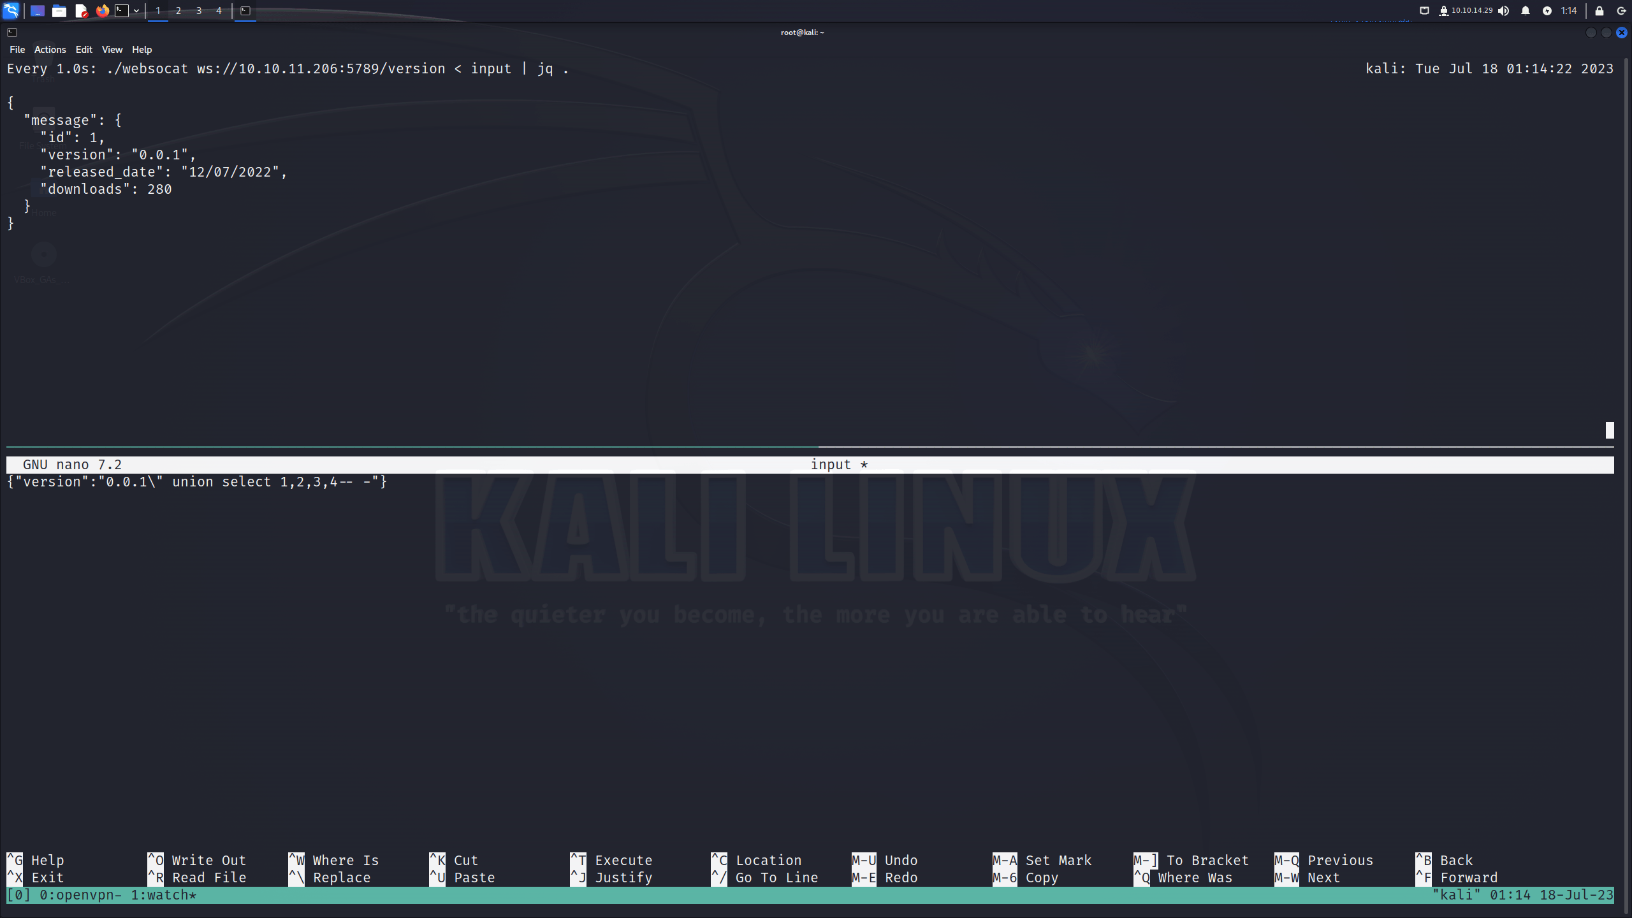Open the power manager icon

tap(1547, 11)
